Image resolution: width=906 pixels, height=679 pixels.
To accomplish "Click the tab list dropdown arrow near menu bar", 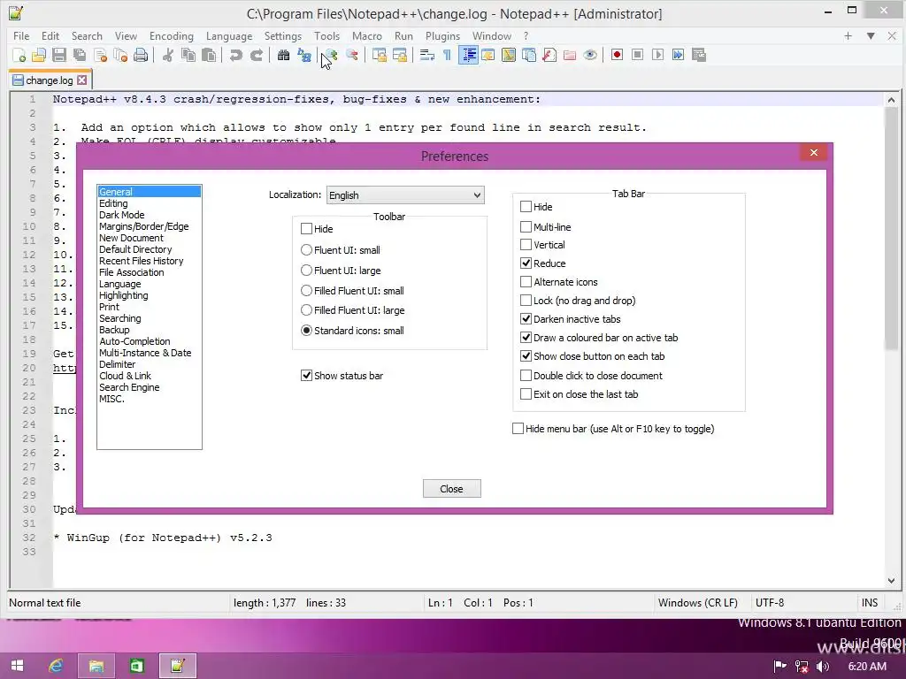I will coord(871,35).
